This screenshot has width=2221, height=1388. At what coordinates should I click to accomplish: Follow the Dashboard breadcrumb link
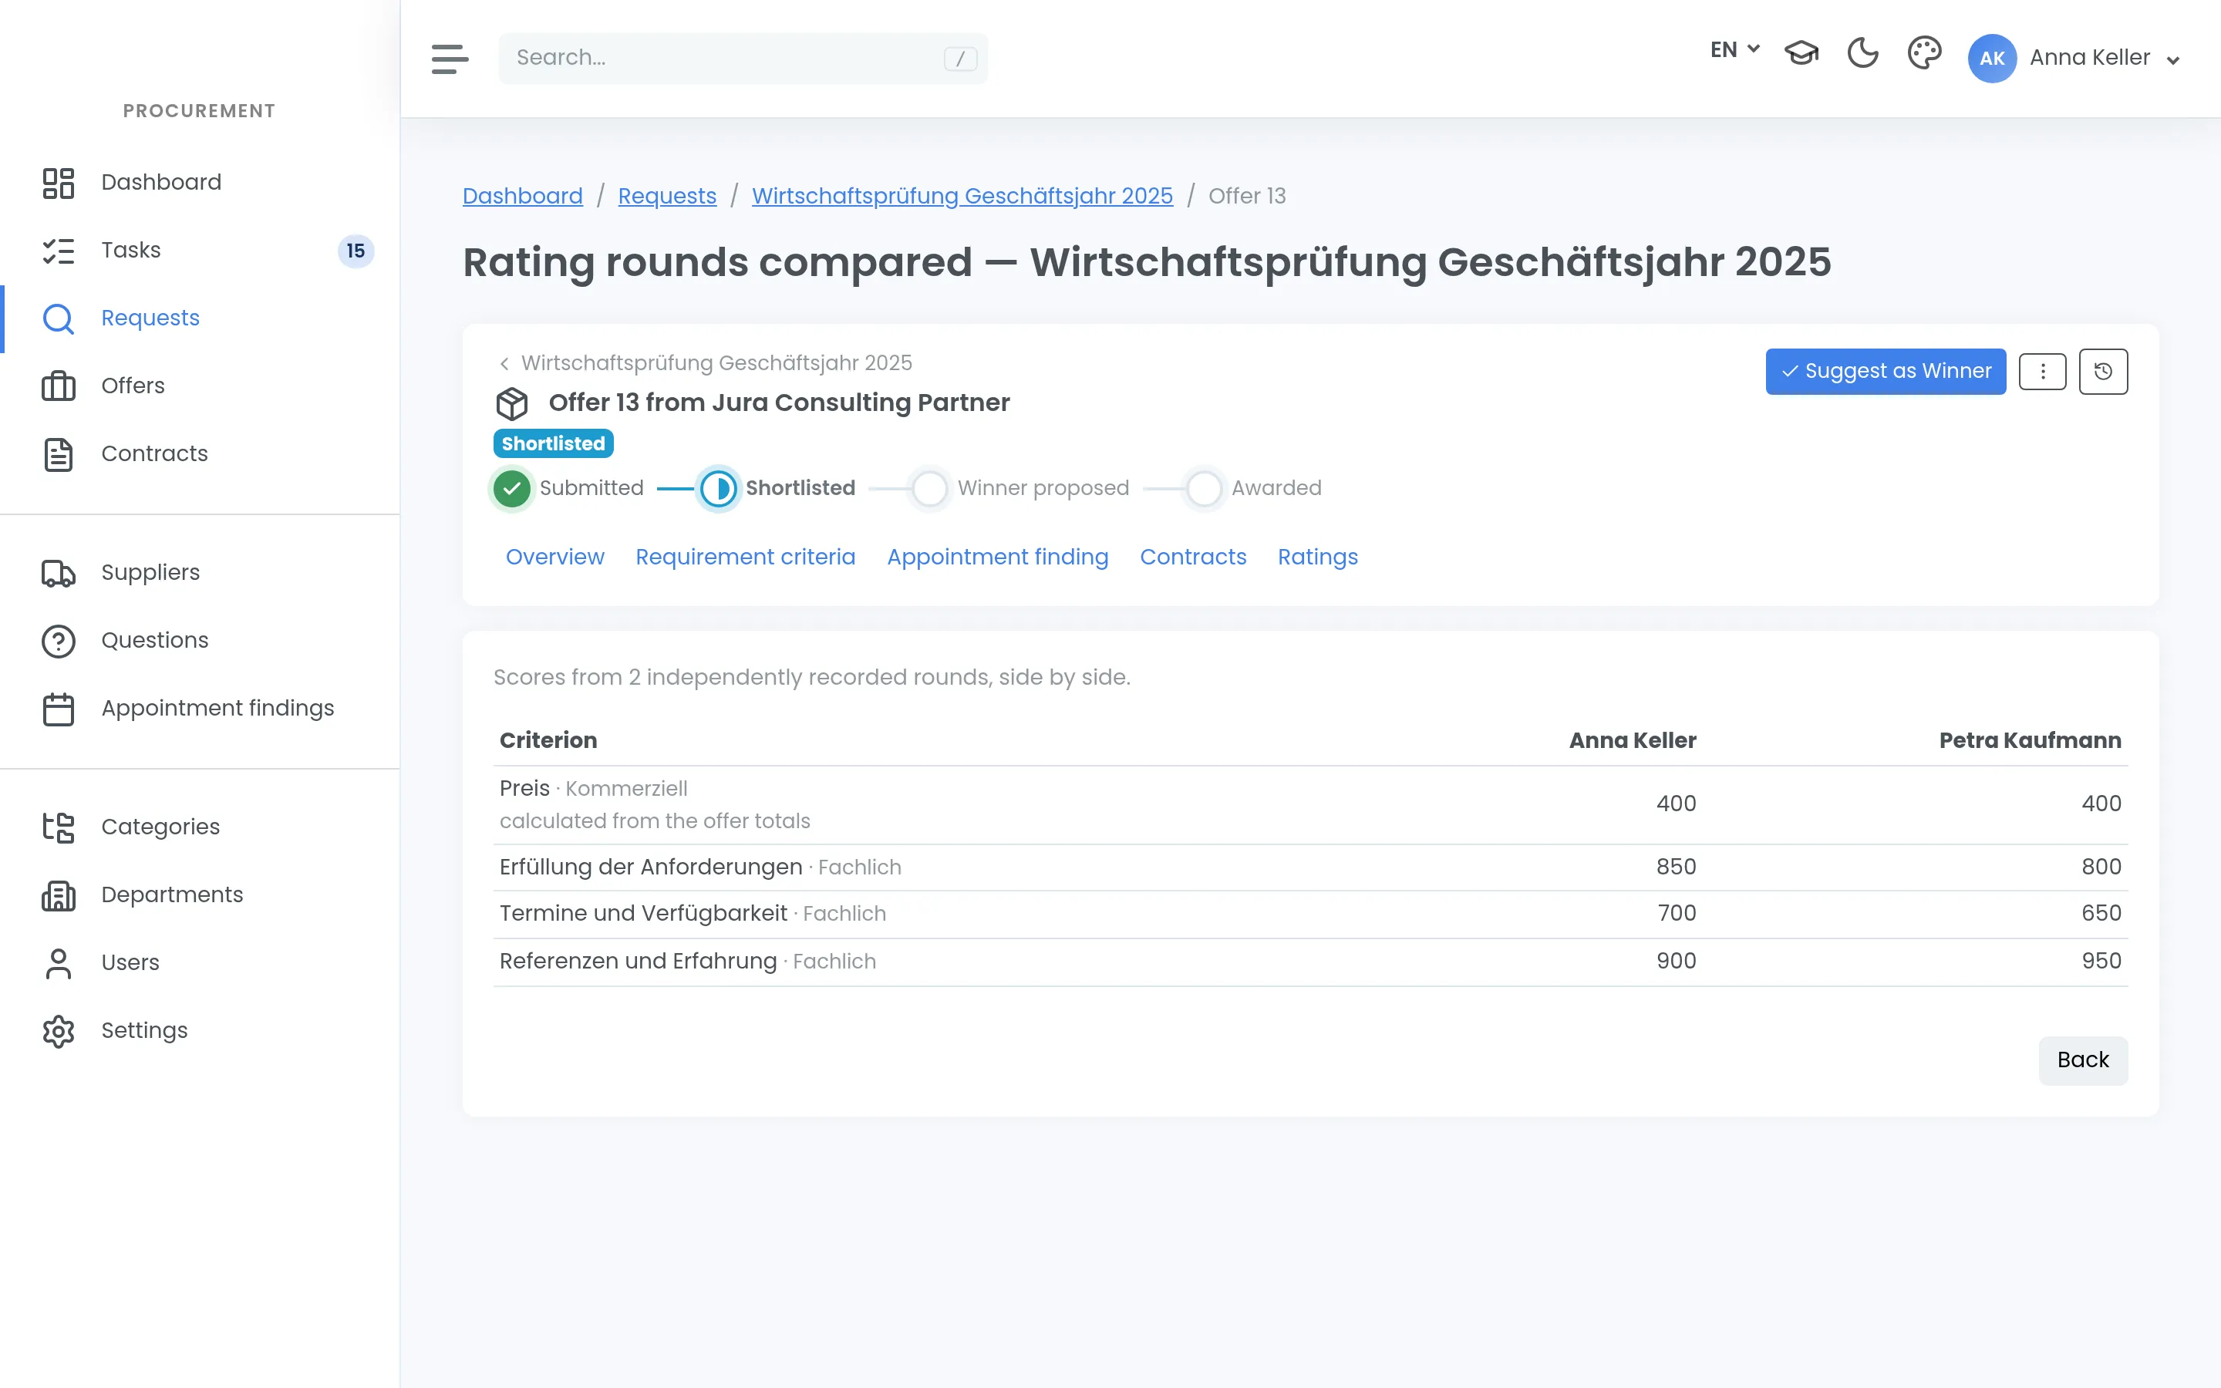click(x=522, y=196)
